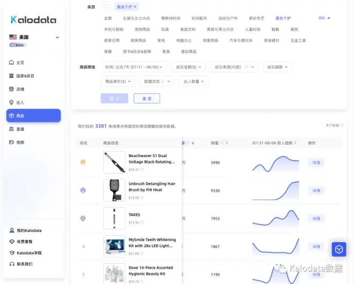Open the 联盟状态 filter dropdown
Viewport: 354px width, 284px height.
pos(157,81)
